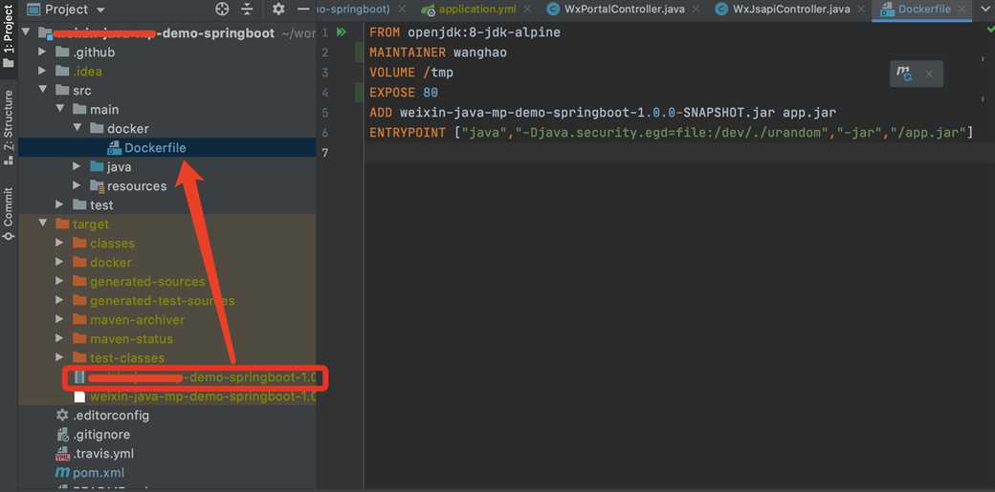Click "openjdk:8-jdk-alpine" in the editor
This screenshot has height=492, width=995.
coord(484,32)
